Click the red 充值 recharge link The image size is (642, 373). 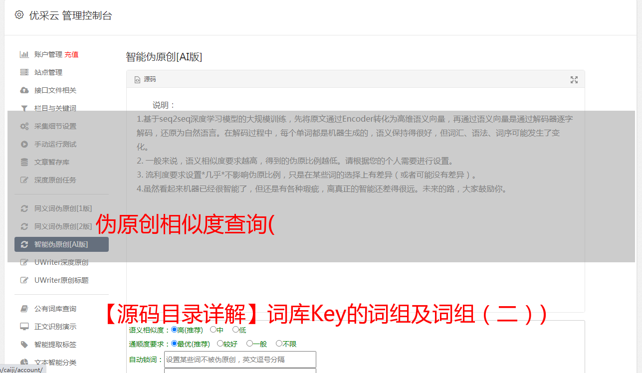[x=71, y=54]
